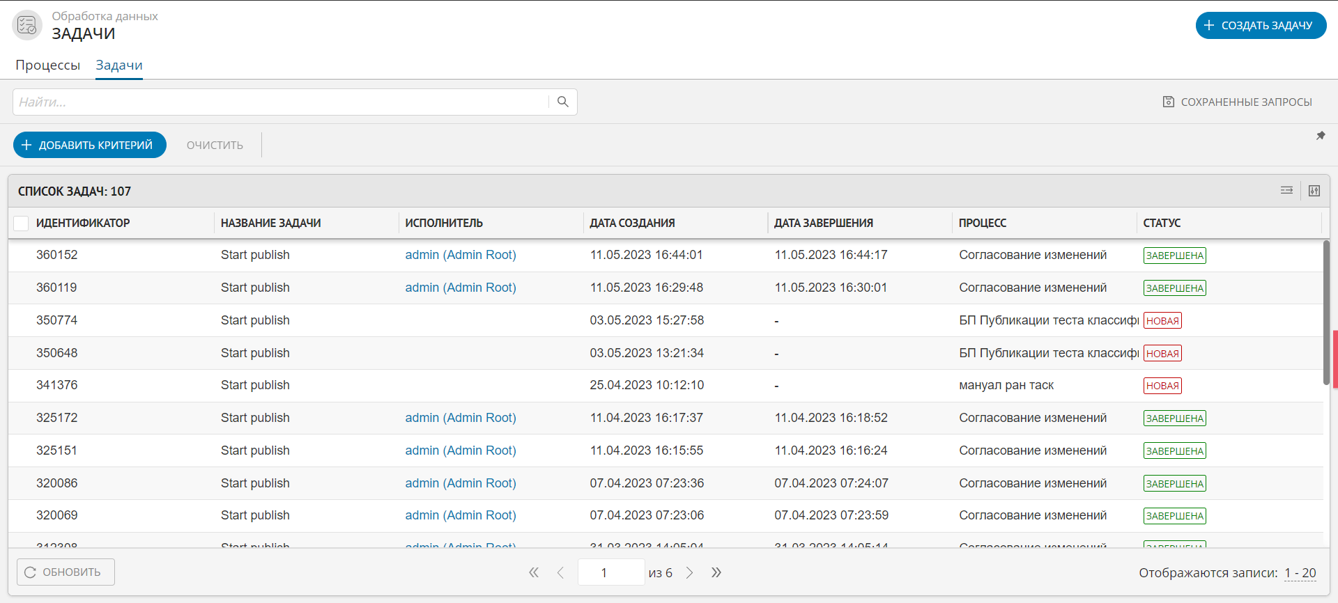Click Завершена status in row 360152
The height and width of the screenshot is (603, 1338).
coord(1175,256)
